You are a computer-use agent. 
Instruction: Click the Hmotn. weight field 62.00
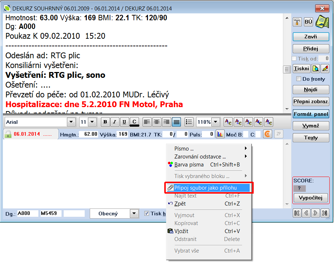(x=89, y=134)
